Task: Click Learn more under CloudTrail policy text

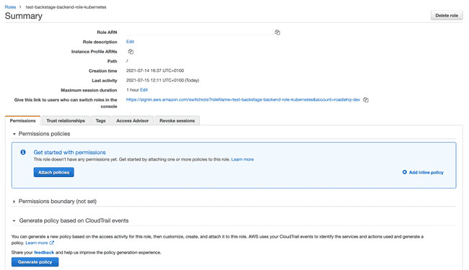Action: click(x=37, y=243)
